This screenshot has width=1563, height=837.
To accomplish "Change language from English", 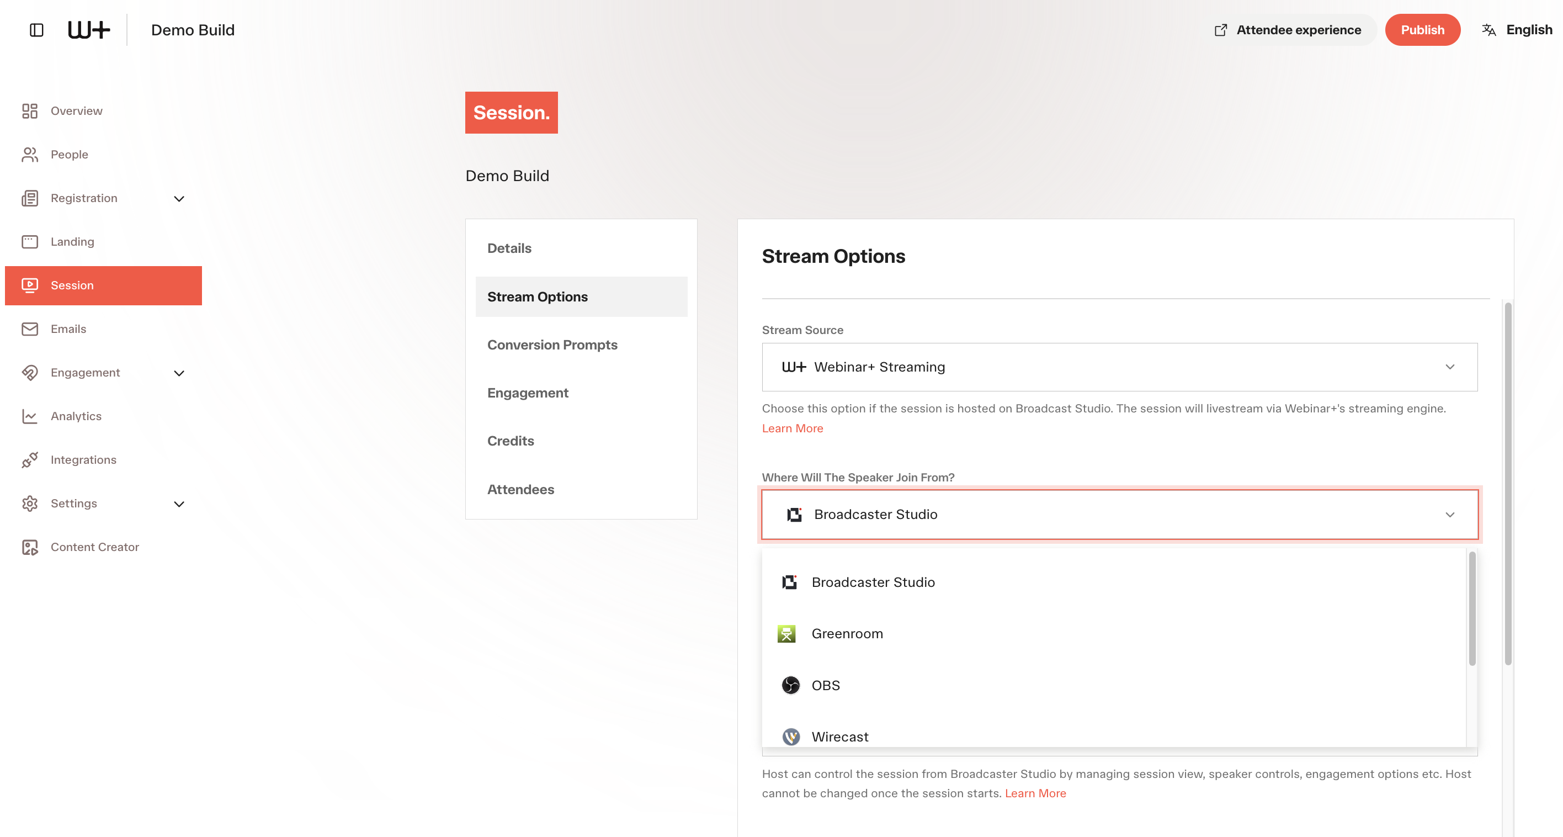I will click(1517, 30).
